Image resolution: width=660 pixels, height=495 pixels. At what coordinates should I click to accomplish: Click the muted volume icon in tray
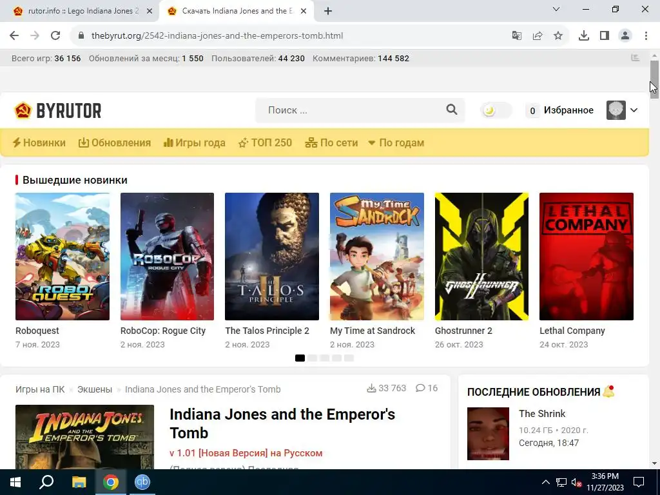pyautogui.click(x=577, y=482)
